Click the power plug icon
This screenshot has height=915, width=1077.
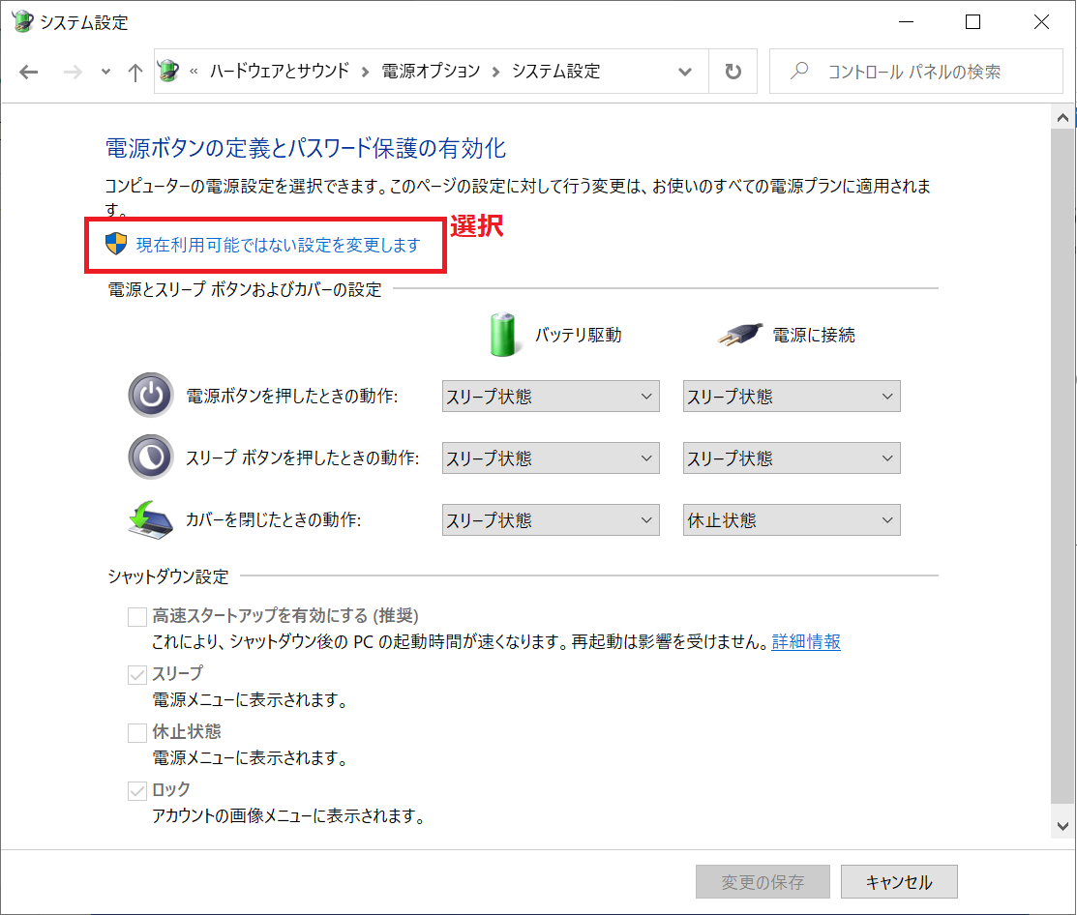tap(739, 335)
